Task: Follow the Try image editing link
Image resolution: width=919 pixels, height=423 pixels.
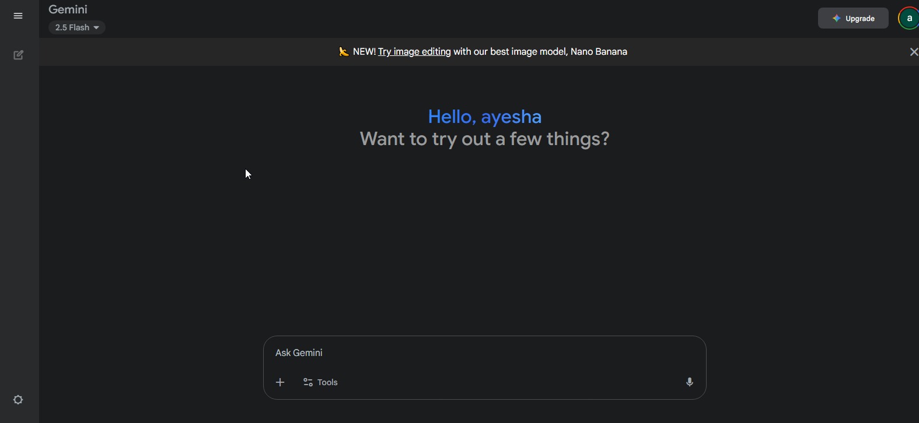Action: tap(414, 52)
